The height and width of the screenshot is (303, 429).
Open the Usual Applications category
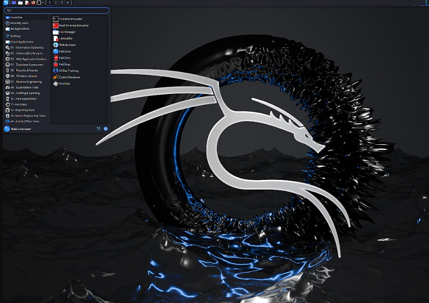coord(27,42)
